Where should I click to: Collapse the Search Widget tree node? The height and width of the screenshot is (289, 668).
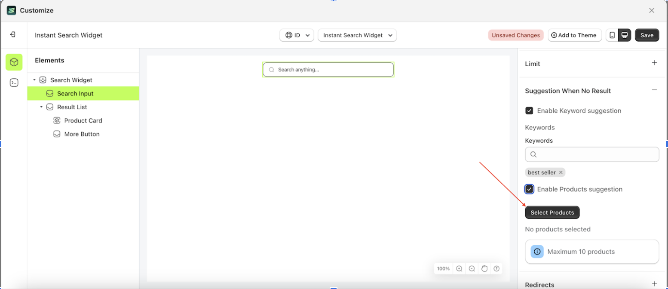click(35, 80)
